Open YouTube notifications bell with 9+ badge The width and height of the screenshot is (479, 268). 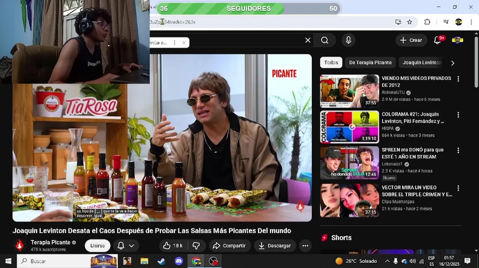(x=438, y=40)
